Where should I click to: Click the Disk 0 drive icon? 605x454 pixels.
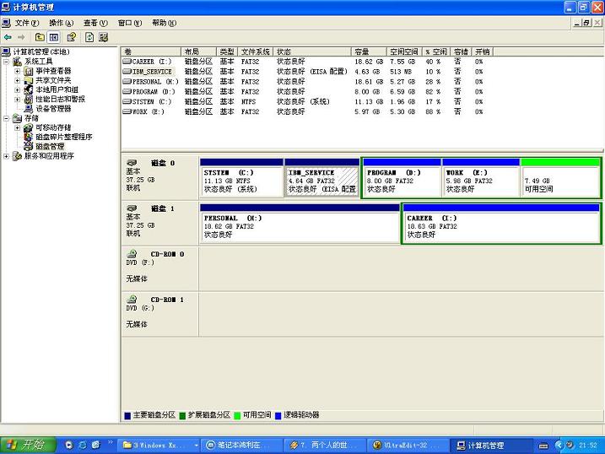132,162
